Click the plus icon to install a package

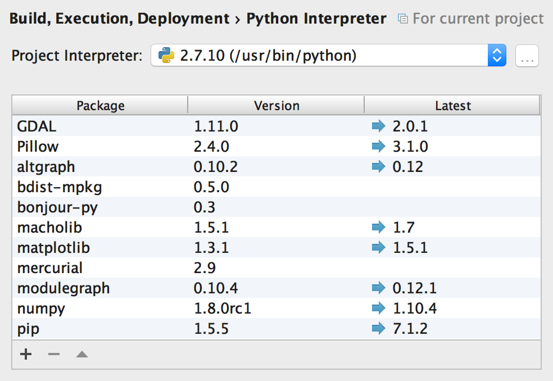[x=26, y=354]
